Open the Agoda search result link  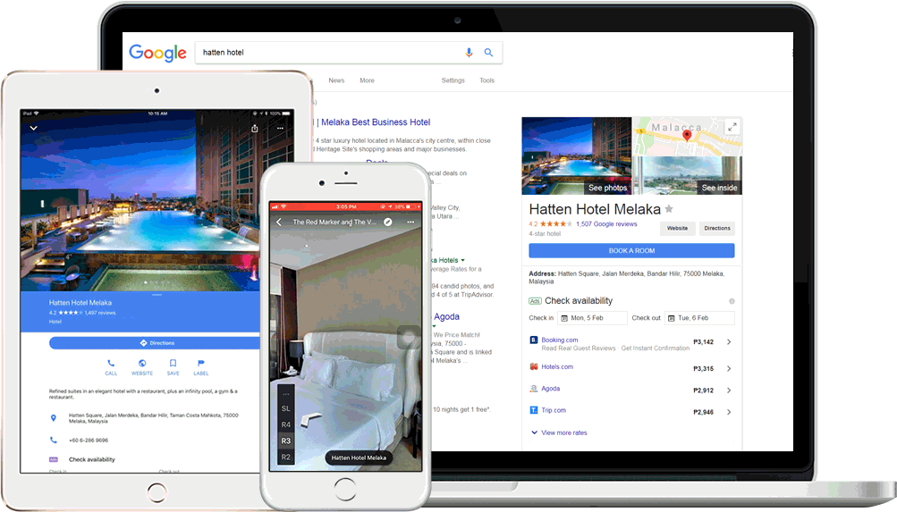(x=446, y=316)
